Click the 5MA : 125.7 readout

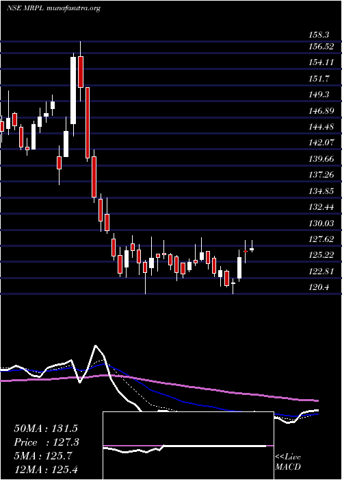43,456
